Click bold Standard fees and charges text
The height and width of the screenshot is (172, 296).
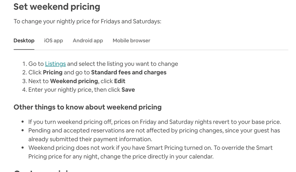click(x=129, y=73)
